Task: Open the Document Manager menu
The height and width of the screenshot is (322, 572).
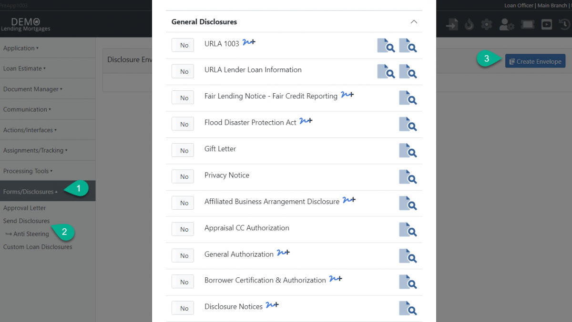Action: [x=32, y=89]
